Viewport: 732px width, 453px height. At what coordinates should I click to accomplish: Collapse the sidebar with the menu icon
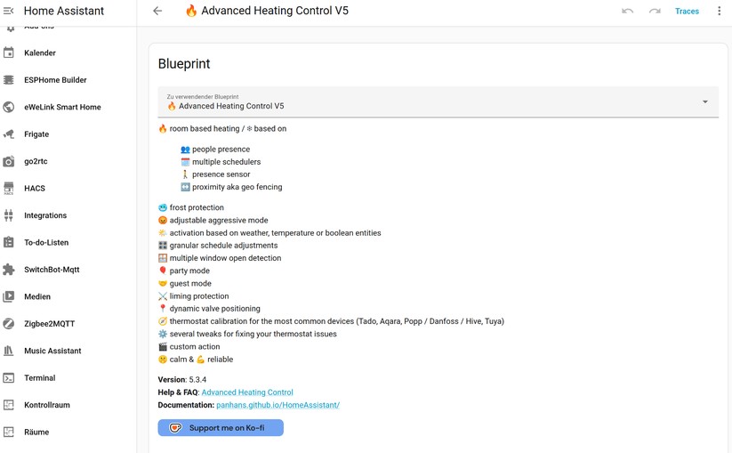(x=8, y=11)
